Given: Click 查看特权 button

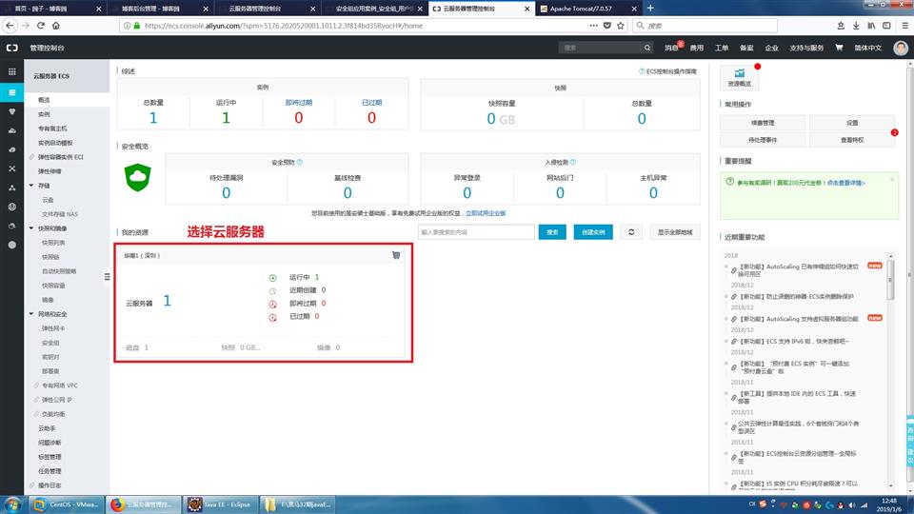Looking at the screenshot, I should [x=851, y=140].
